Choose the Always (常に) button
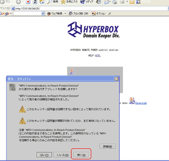 pos(82,155)
